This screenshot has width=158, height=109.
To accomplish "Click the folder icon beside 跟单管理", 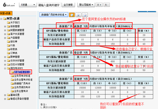I will click(x=8, y=57).
